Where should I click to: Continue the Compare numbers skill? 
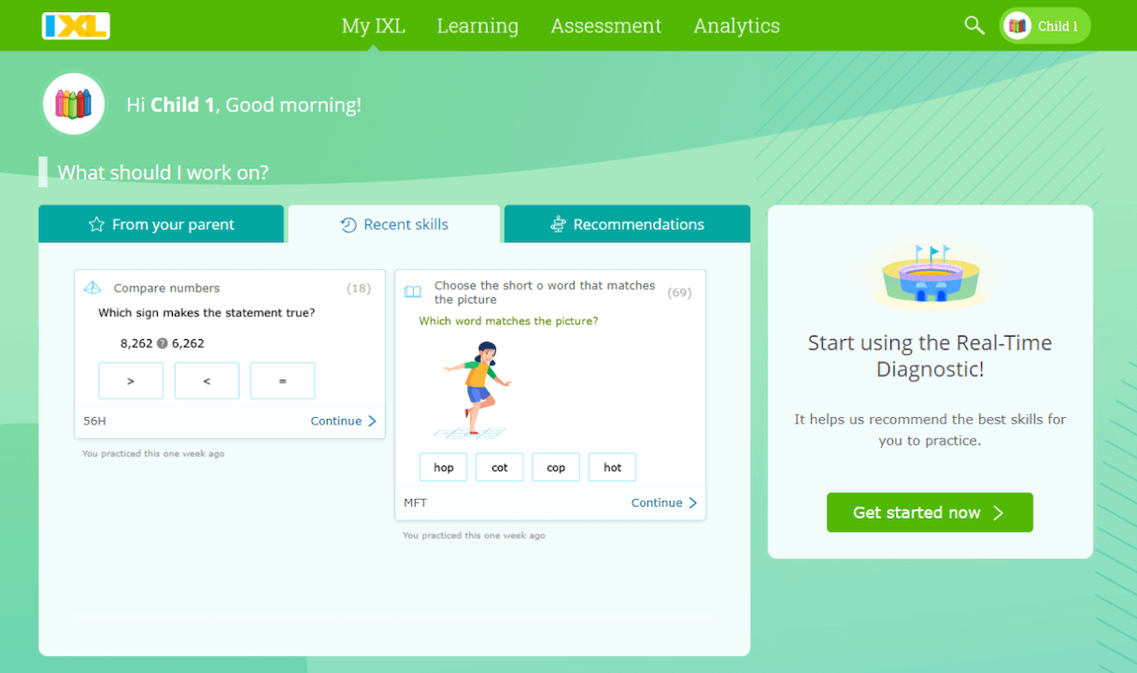pyautogui.click(x=343, y=422)
